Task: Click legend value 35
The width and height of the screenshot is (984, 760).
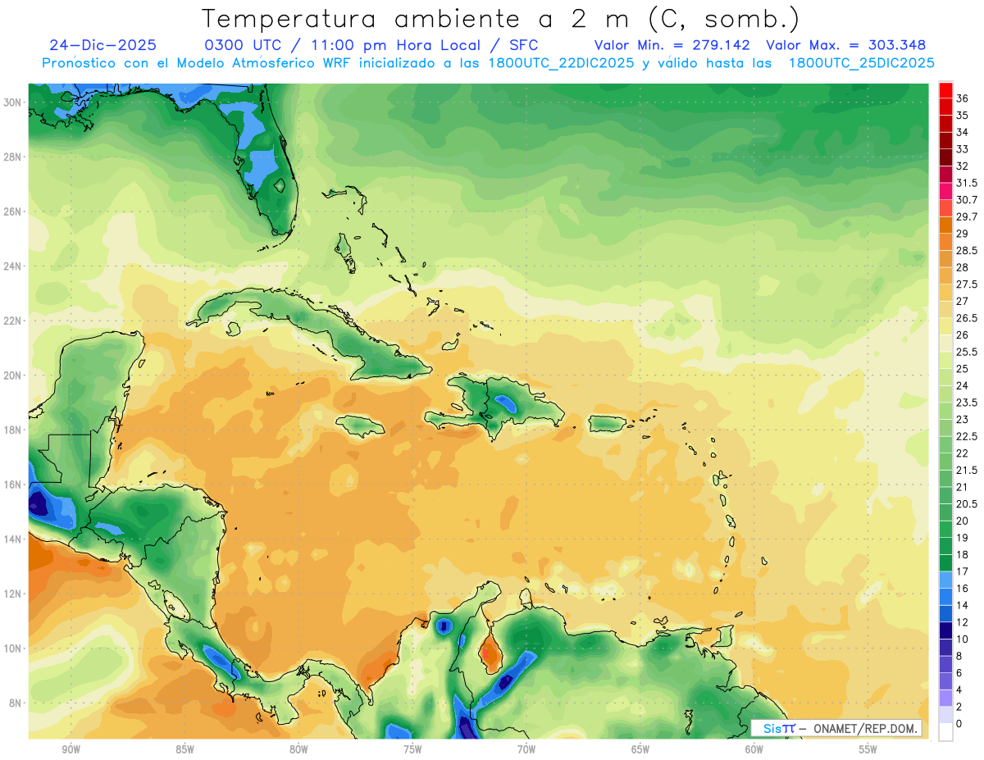Action: tap(963, 116)
